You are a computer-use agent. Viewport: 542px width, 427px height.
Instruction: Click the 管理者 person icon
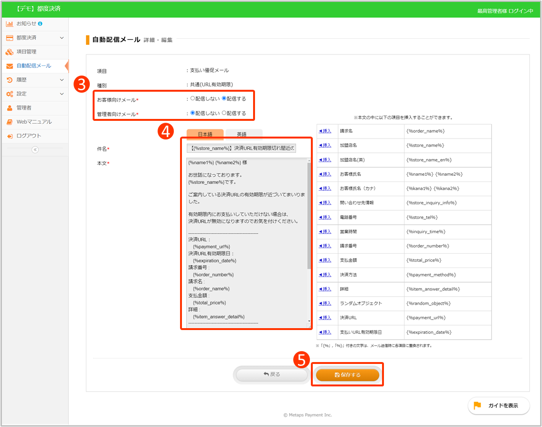[10, 108]
